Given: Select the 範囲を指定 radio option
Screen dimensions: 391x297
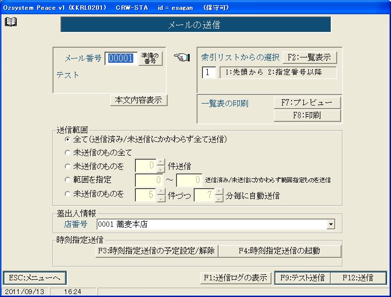Looking at the screenshot, I should click(67, 180).
